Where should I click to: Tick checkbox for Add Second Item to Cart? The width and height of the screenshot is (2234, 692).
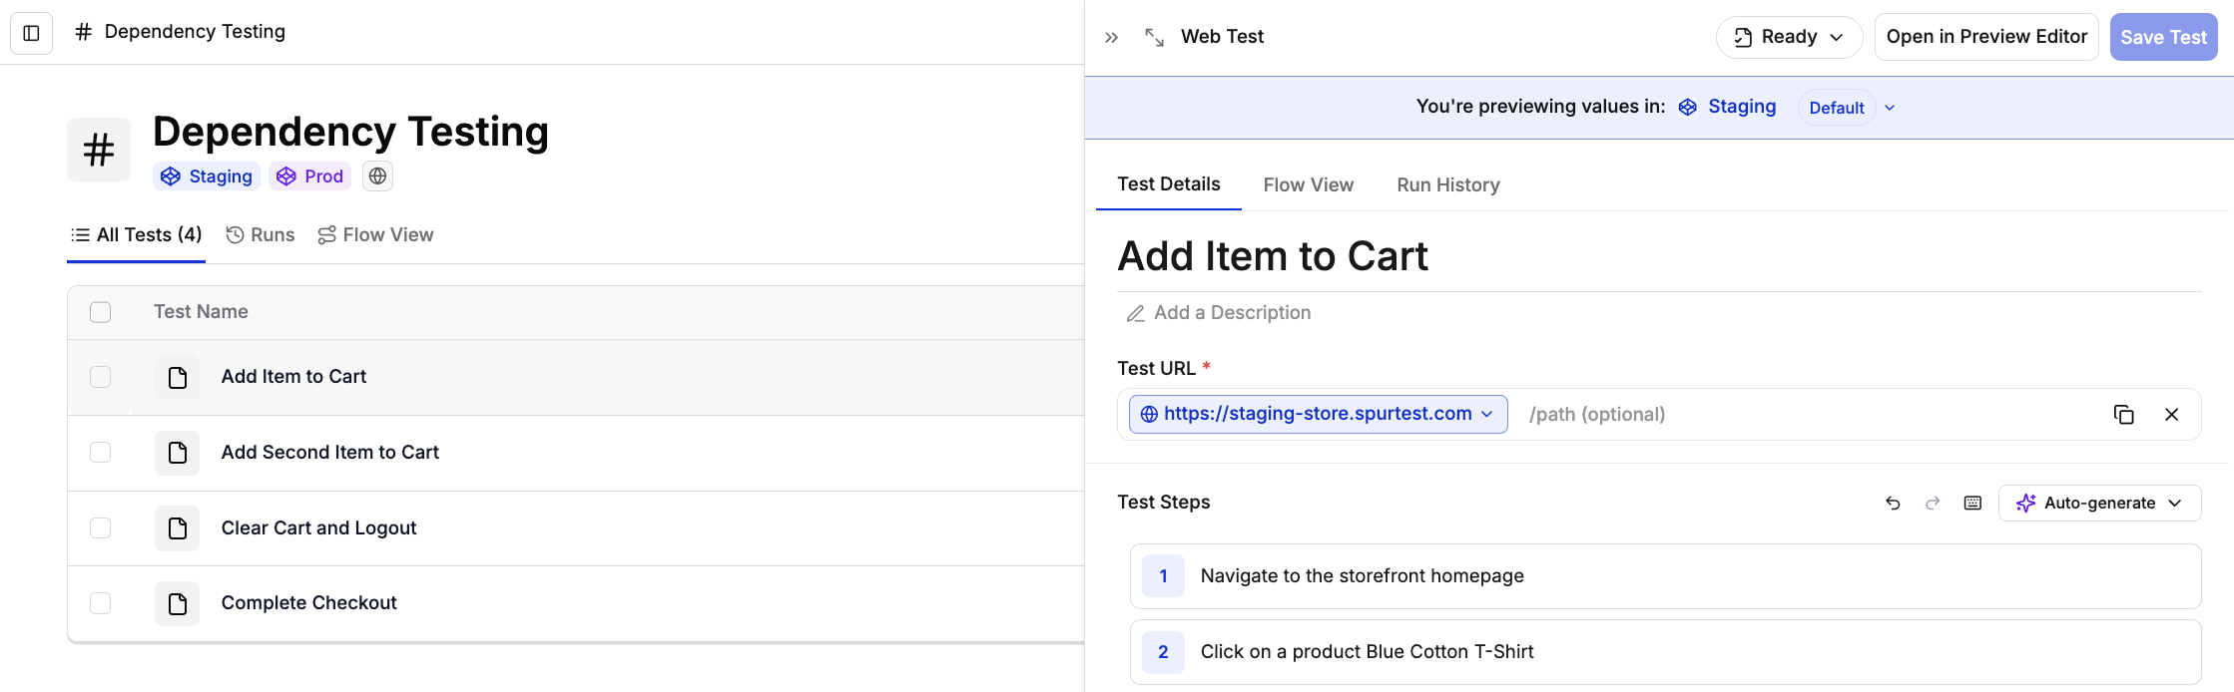click(101, 453)
